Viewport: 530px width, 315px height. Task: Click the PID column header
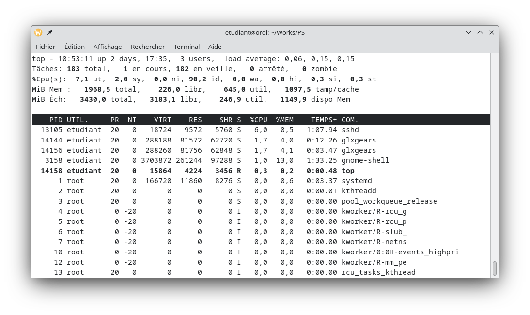pyautogui.click(x=56, y=120)
